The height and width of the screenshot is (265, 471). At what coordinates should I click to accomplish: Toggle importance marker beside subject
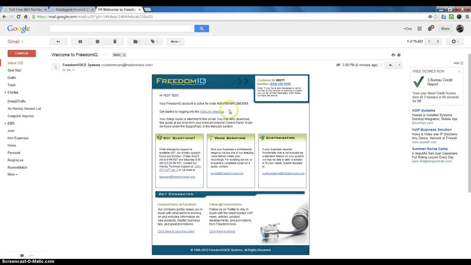tap(105, 55)
